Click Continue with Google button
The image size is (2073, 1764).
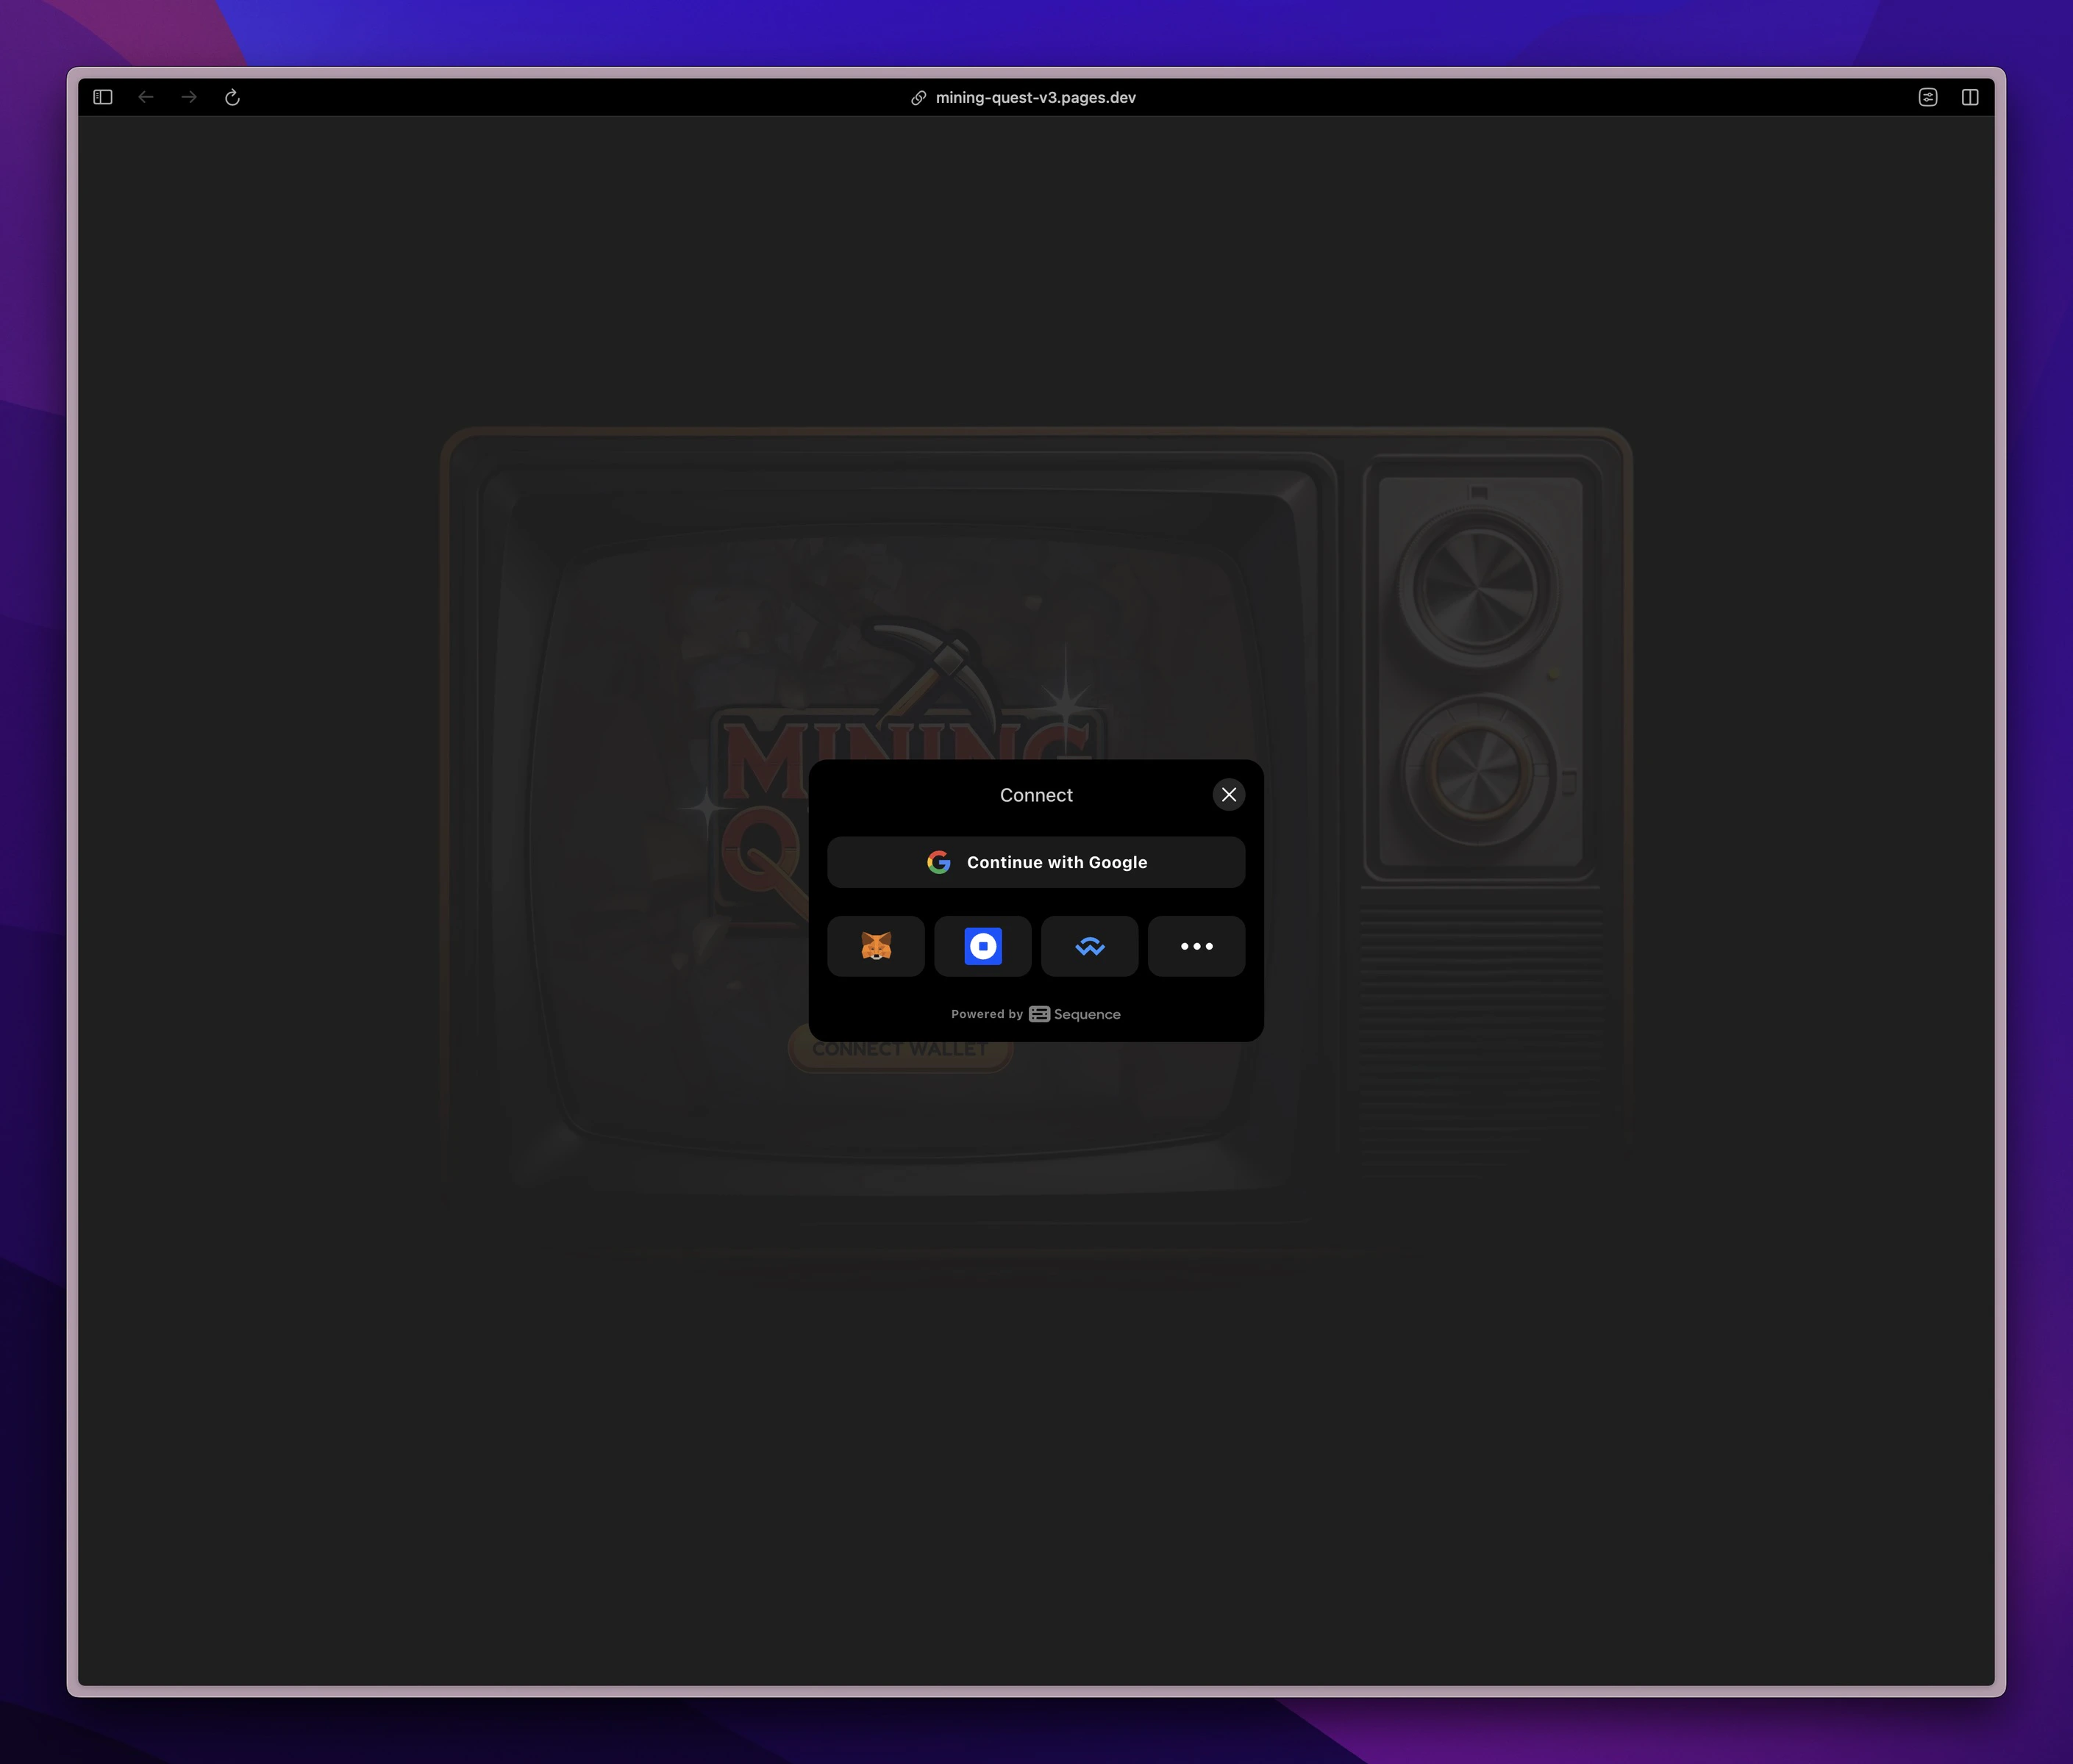point(1035,862)
